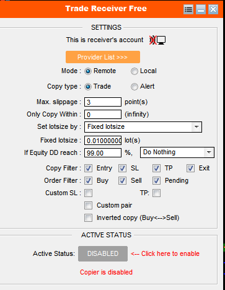Click the ACTIVE STATUS section heading
The image size is (225, 290).
106,235
